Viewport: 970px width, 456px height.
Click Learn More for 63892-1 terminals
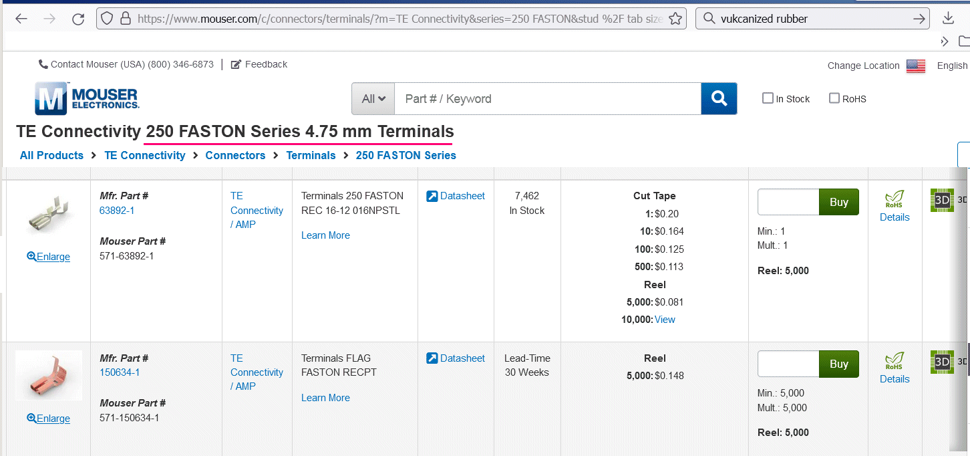(325, 235)
